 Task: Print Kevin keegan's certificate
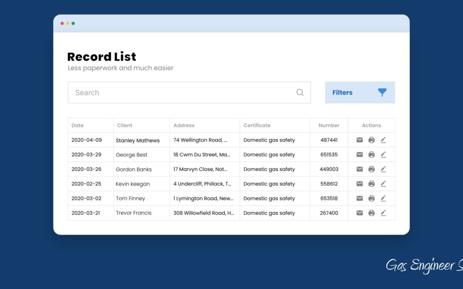(371, 184)
